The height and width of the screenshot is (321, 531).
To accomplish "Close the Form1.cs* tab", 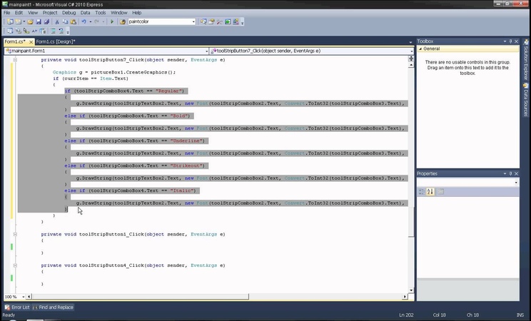I will 31,42.
